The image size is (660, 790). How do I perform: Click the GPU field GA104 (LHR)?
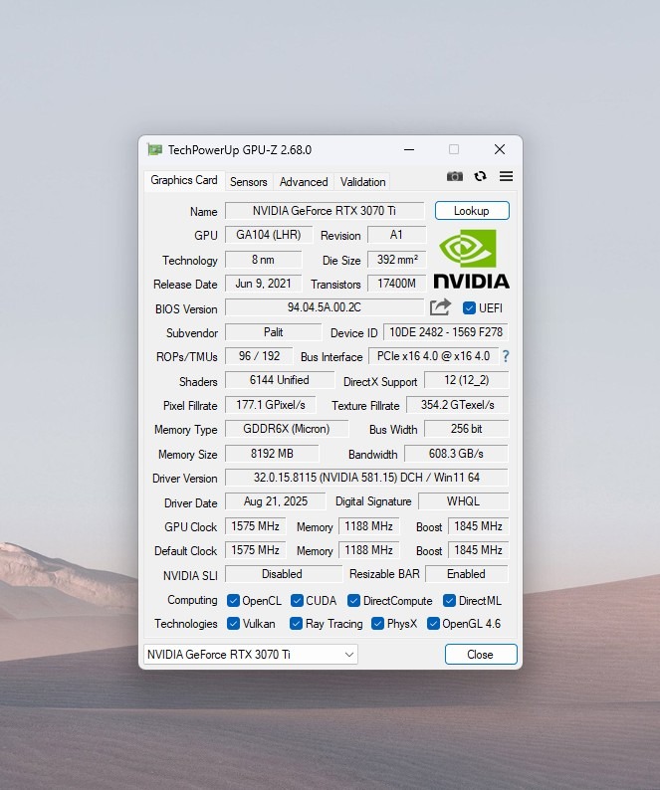[269, 235]
